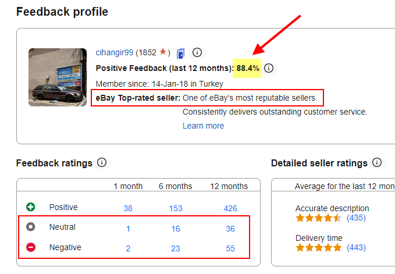The width and height of the screenshot is (395, 274).
Task: Open the 443 Delivery time ratings count
Action: 355,248
